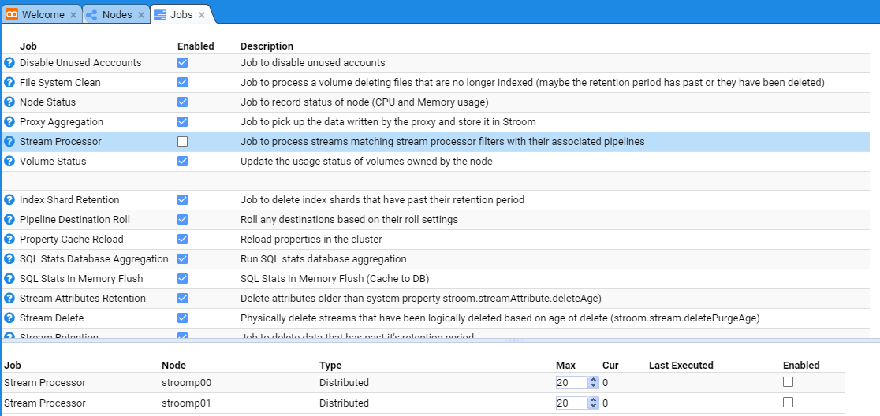This screenshot has height=416, width=880.
Task: Show help for Proxy Aggregation job
Action: (x=9, y=122)
